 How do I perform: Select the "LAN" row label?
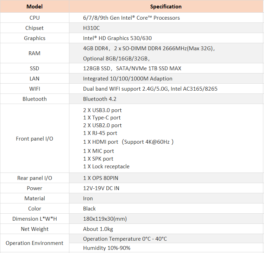tap(34, 79)
